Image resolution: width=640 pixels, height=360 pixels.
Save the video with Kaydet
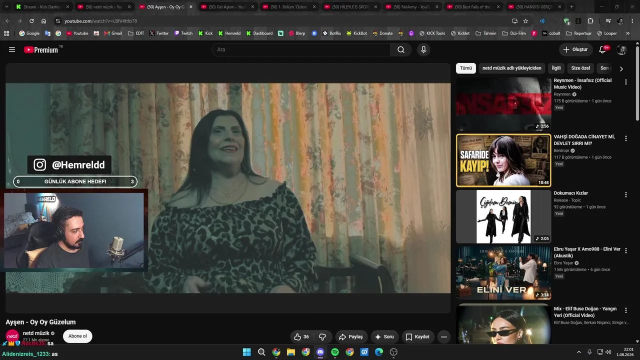coord(417,337)
